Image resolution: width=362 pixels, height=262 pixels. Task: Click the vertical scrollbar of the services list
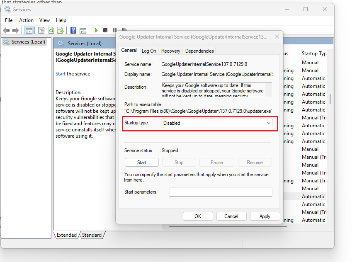tap(330, 99)
